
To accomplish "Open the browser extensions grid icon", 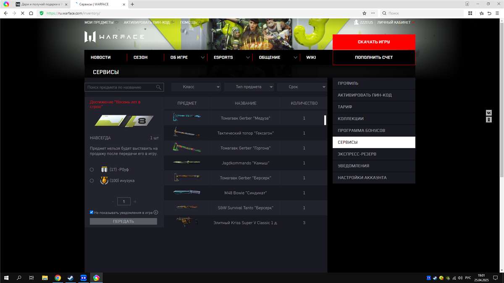I will 470,13.
